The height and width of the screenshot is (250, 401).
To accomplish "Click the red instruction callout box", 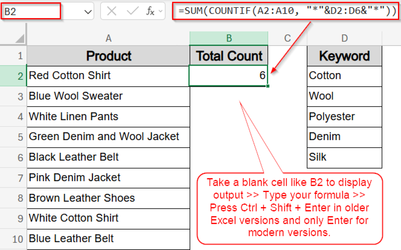I will [289, 207].
